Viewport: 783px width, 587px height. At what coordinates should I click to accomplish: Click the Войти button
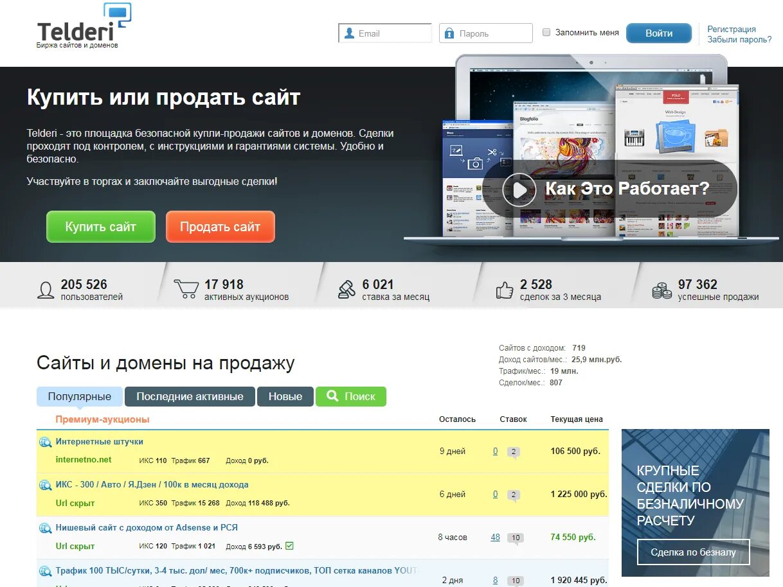659,33
